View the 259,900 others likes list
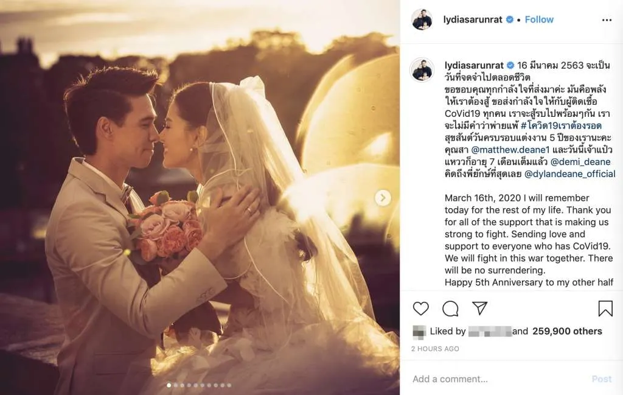This screenshot has height=395, width=623. tap(567, 331)
